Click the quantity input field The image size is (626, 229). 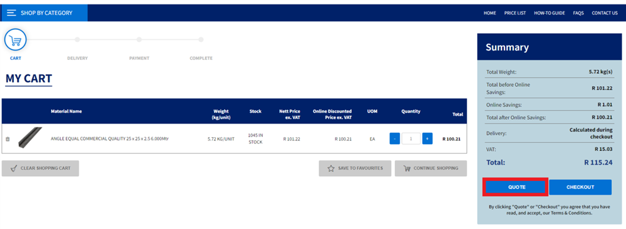point(411,139)
